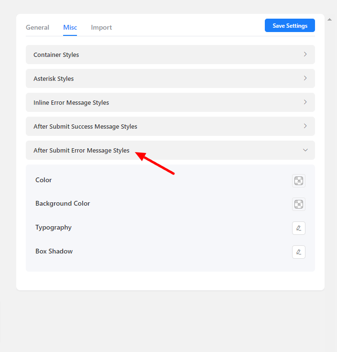Image resolution: width=337 pixels, height=352 pixels.
Task: Pick the Background Color swatch
Action: click(x=299, y=204)
